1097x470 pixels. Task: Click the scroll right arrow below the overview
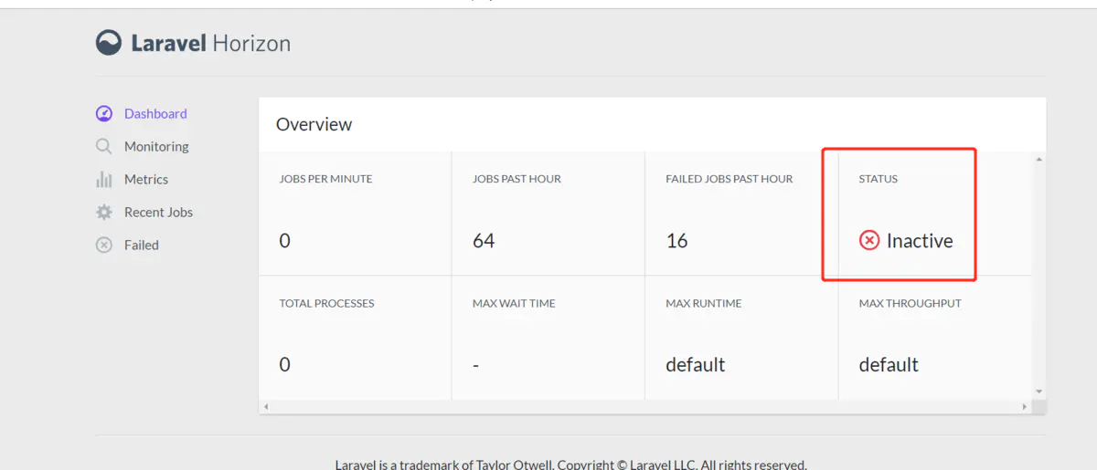pos(1026,406)
